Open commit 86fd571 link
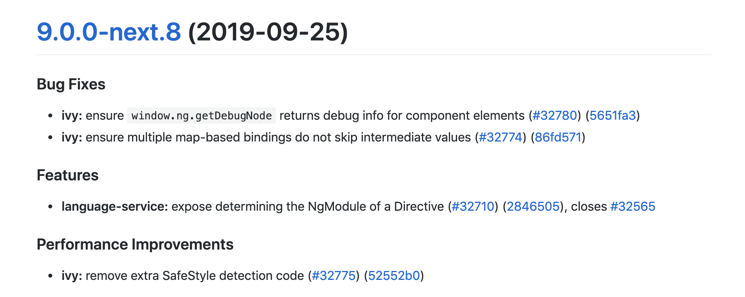This screenshot has width=745, height=297. click(x=558, y=137)
